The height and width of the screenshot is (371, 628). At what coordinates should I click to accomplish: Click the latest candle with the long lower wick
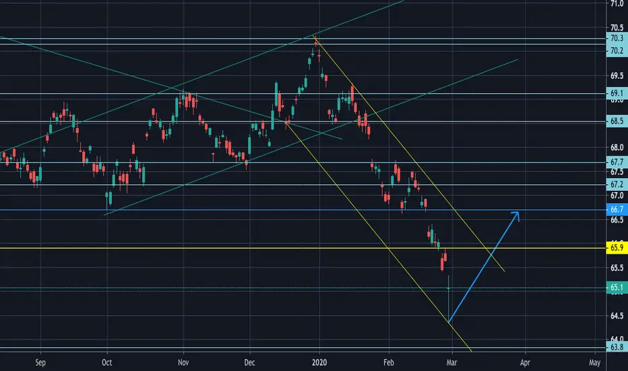click(449, 299)
